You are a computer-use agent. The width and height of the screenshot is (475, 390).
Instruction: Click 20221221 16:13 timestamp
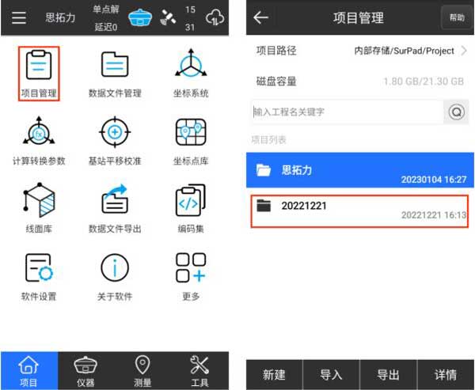click(x=434, y=215)
